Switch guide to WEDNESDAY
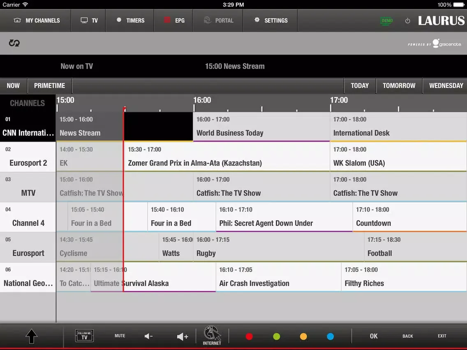This screenshot has width=467, height=350. point(445,86)
